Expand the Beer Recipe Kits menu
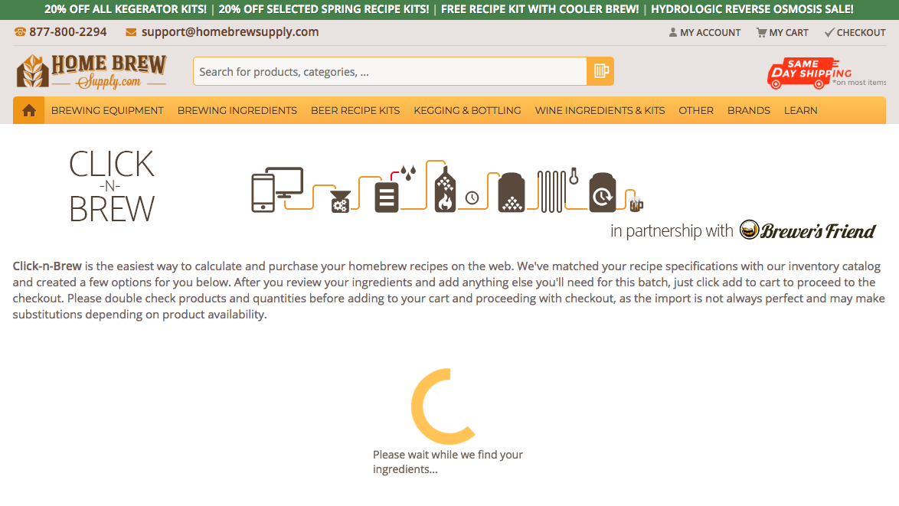The image size is (899, 506). 355,110
